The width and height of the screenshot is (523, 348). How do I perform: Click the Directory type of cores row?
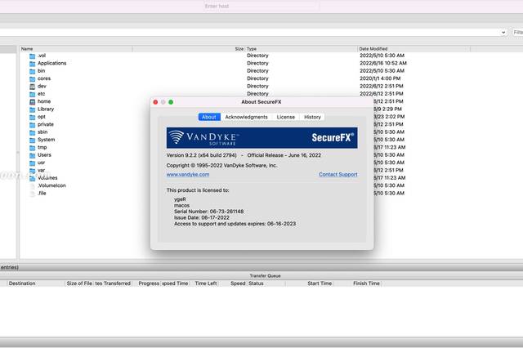click(257, 78)
